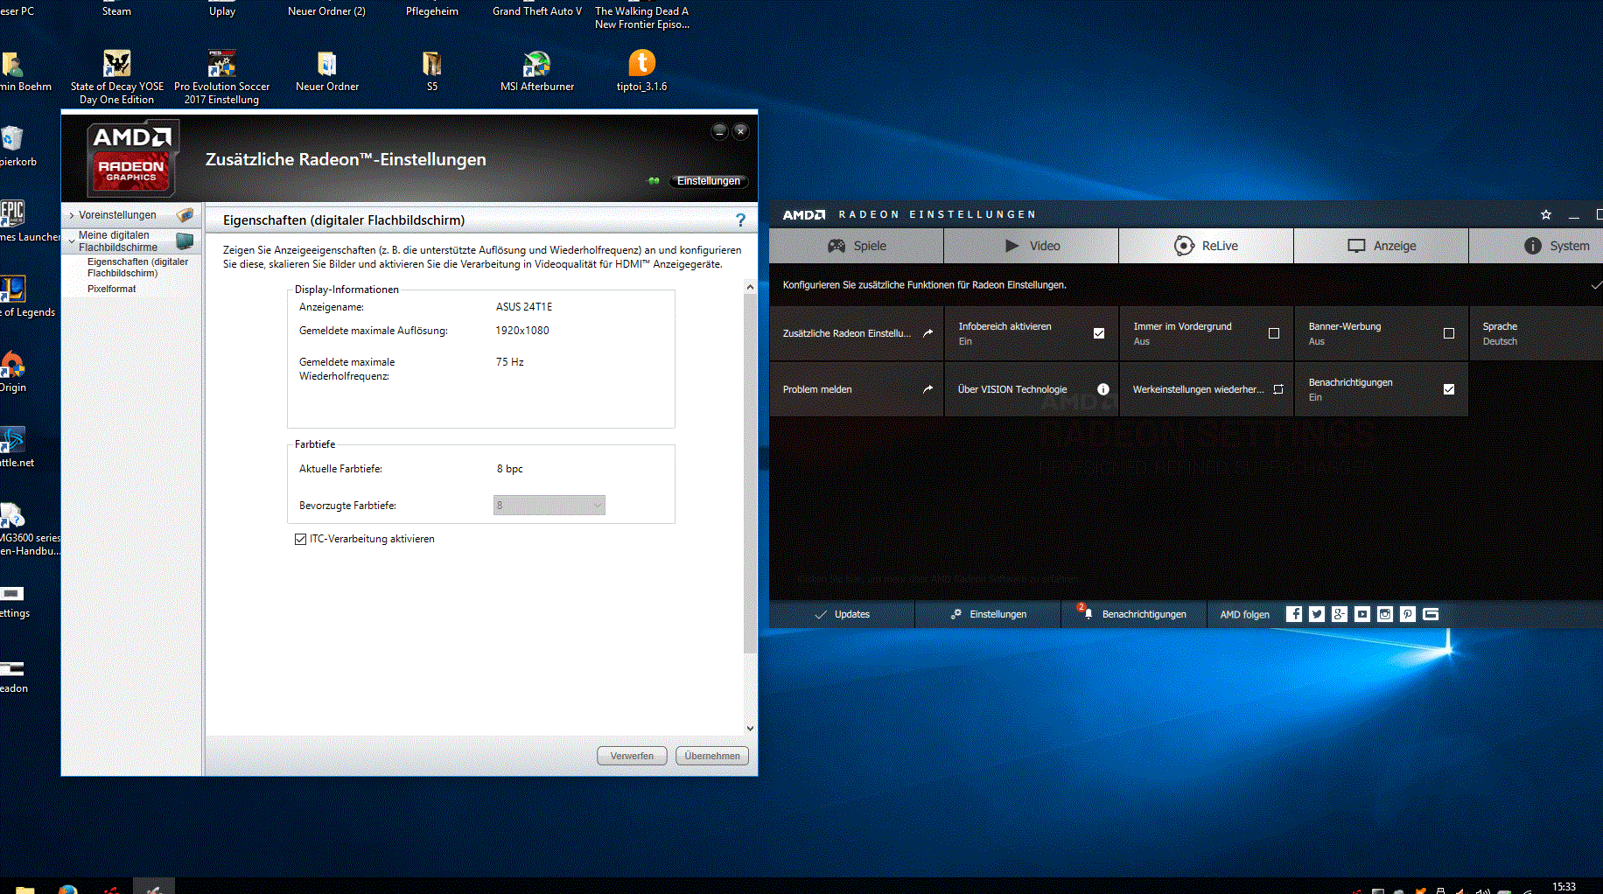Screen dimensions: 1603x894
Task: Open tiptoi_3.1.6 desktop icon
Action: 642,71
